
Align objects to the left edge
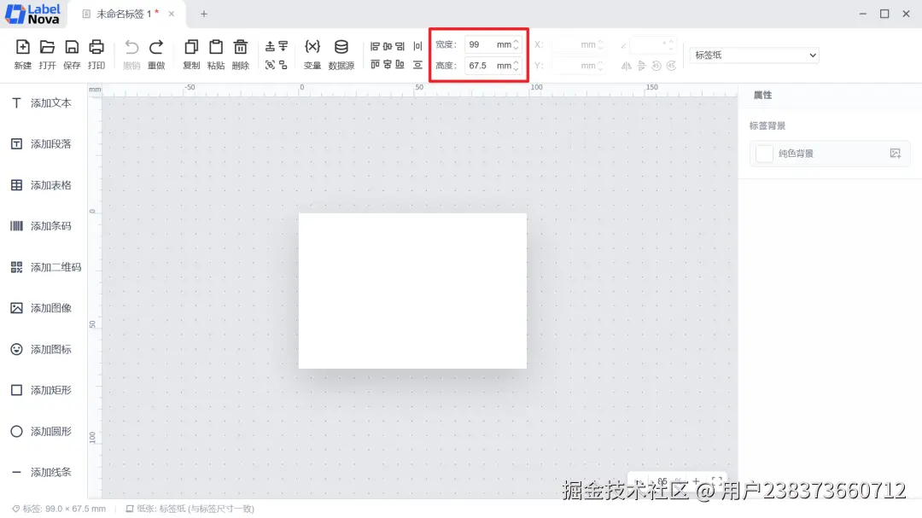click(375, 46)
